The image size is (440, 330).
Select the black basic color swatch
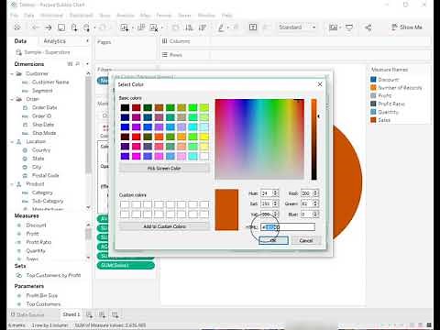[x=125, y=107]
